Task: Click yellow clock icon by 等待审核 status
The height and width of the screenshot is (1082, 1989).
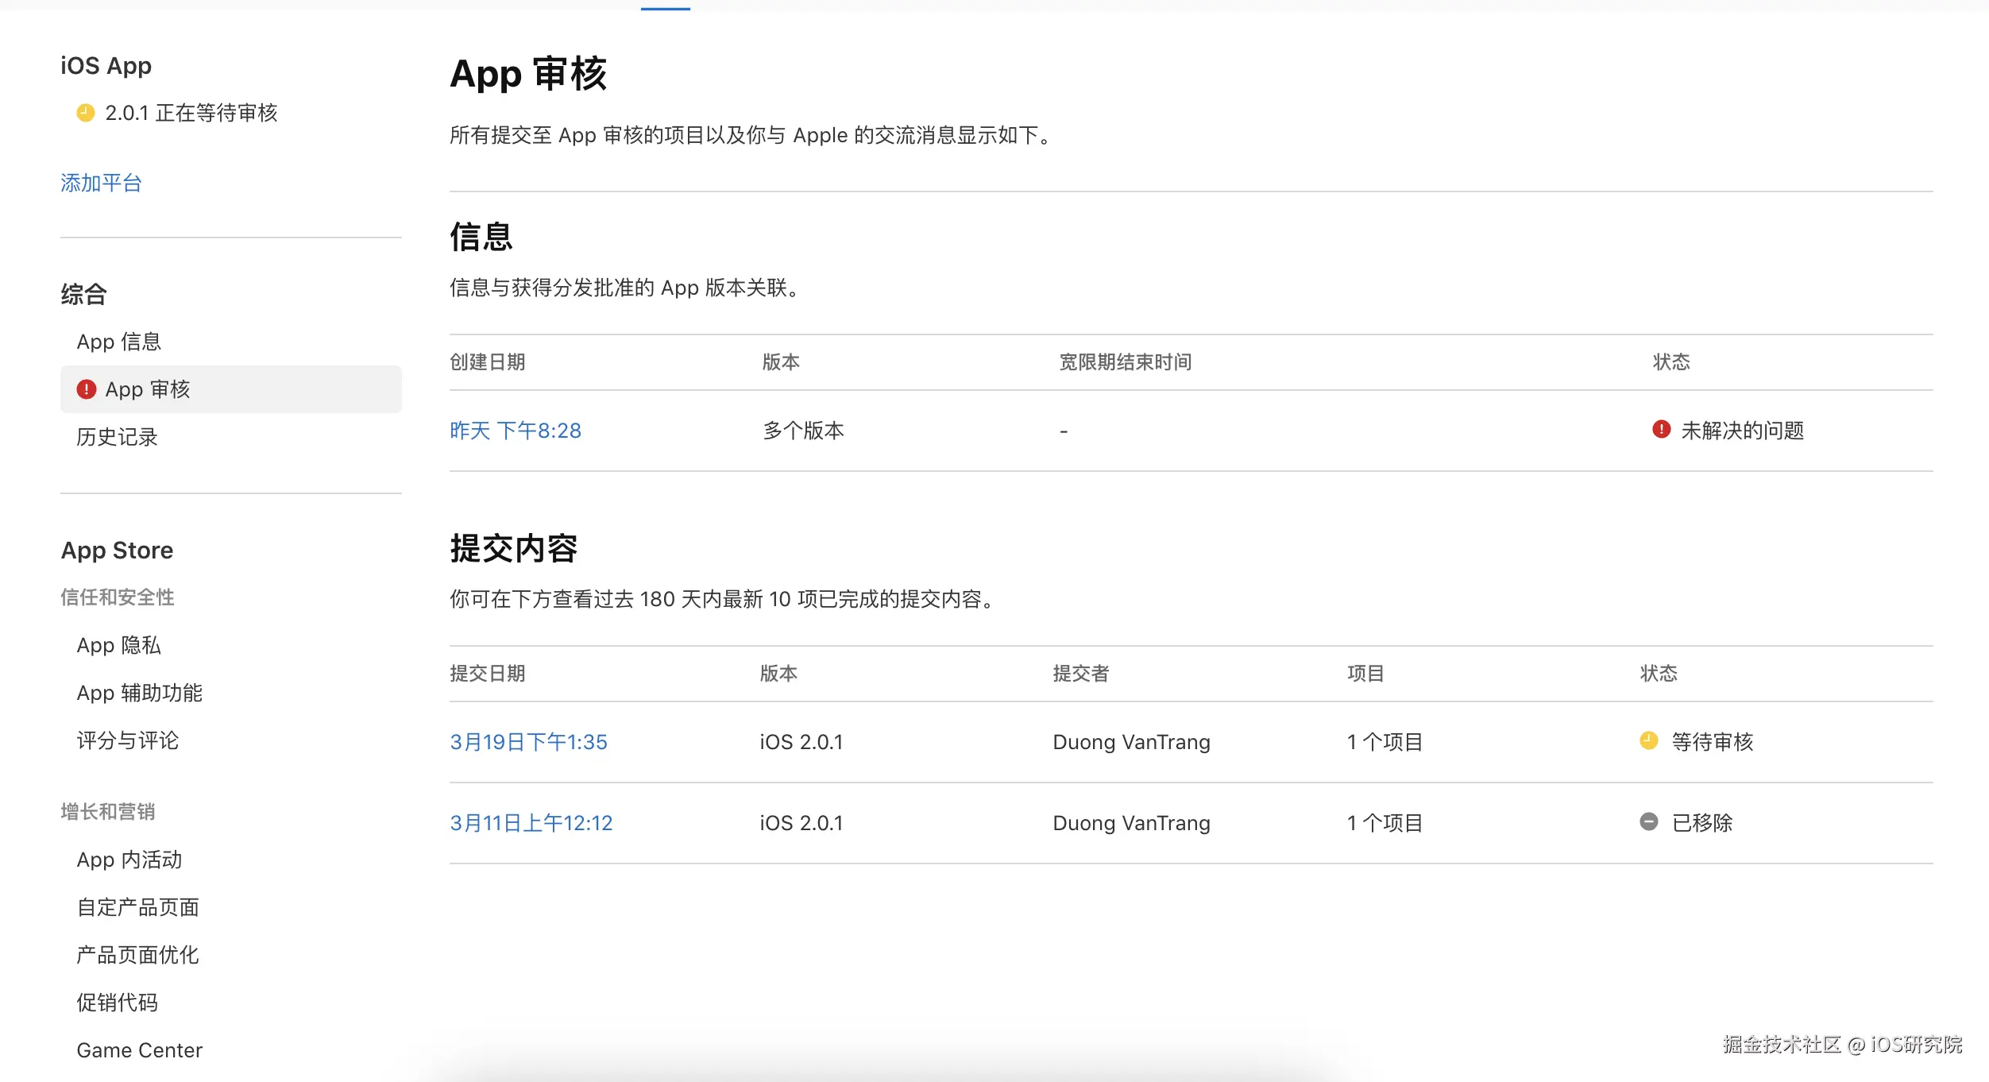Action: [x=1649, y=741]
